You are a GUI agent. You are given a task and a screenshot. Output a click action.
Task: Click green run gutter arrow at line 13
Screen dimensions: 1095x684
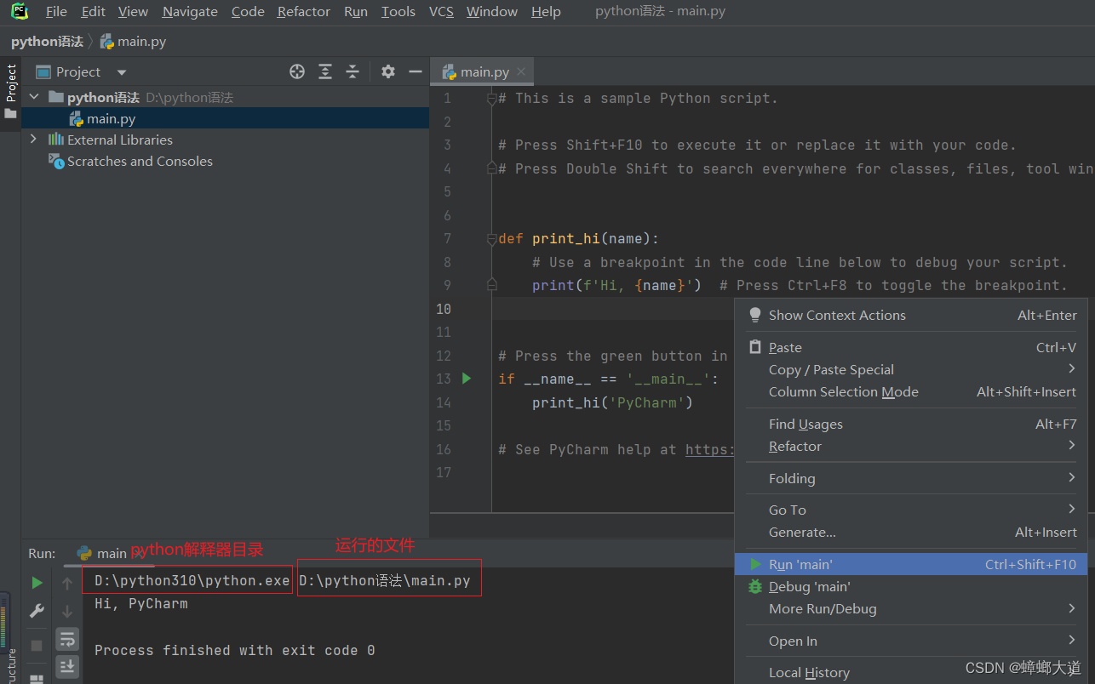(x=467, y=378)
